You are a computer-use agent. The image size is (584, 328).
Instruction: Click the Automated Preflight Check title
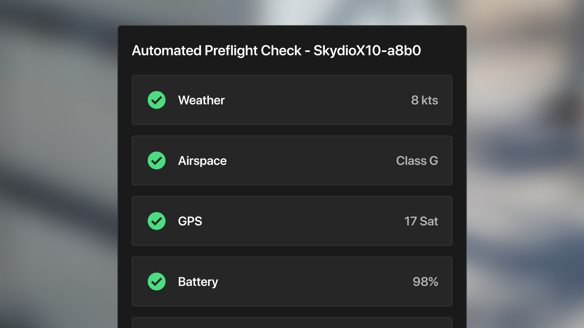[276, 50]
